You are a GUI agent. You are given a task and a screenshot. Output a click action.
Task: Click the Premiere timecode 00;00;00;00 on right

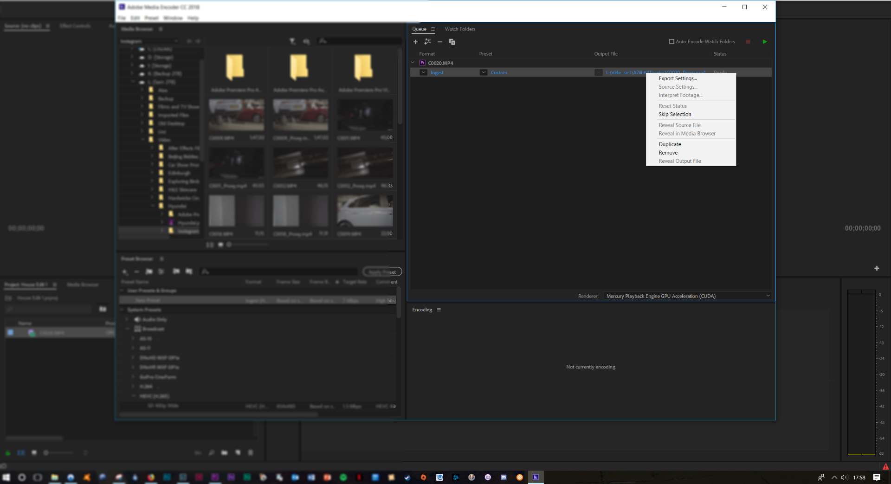[862, 228]
